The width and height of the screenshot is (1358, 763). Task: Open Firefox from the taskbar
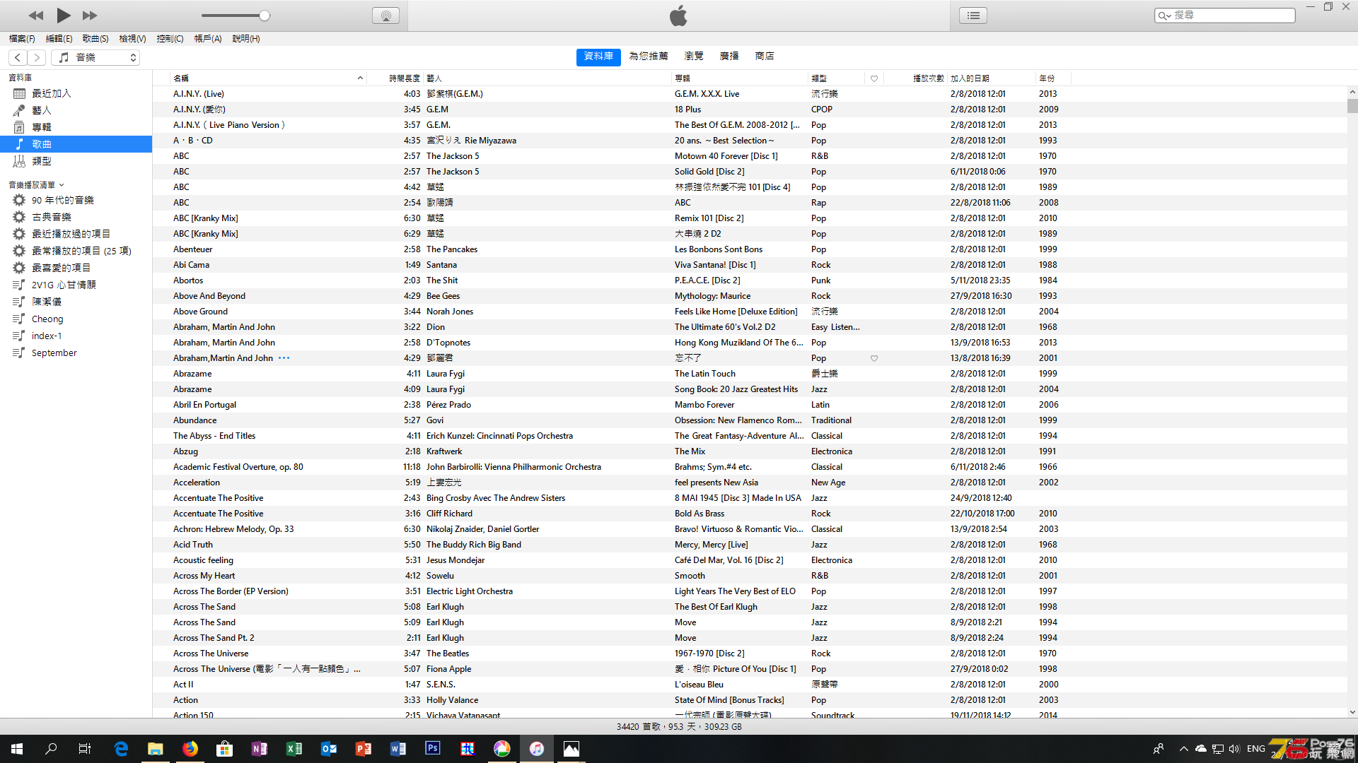click(190, 749)
